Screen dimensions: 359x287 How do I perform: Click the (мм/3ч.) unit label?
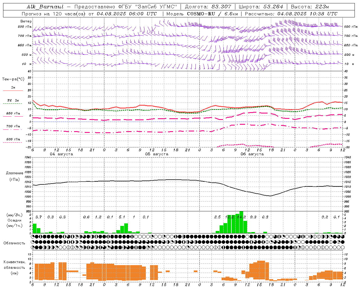[15, 215]
